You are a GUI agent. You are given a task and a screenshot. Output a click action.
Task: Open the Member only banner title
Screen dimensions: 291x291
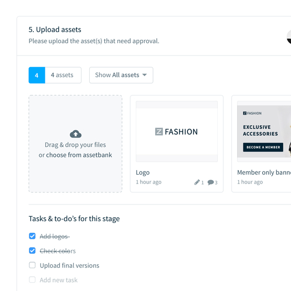pos(264,172)
